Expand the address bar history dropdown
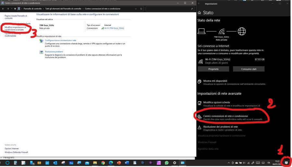Screen dimensions: 292x167 [x=137, y=8]
